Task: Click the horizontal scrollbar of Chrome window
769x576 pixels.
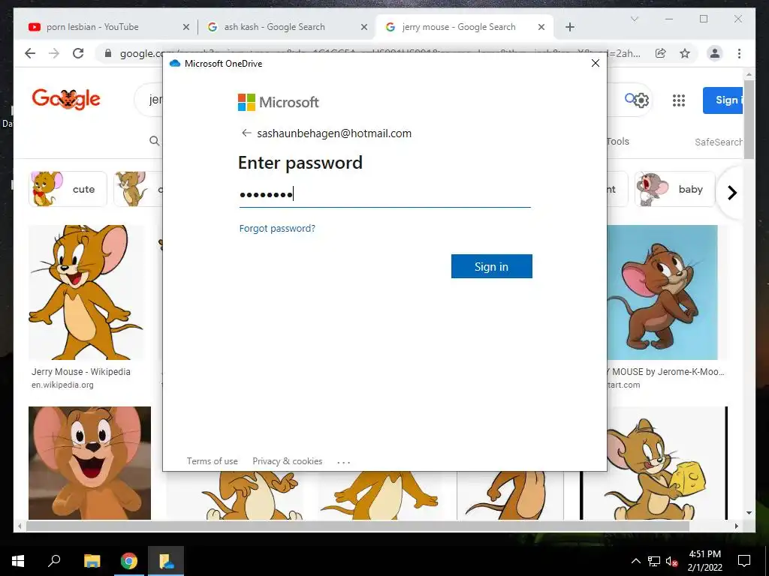Action: pos(358,526)
